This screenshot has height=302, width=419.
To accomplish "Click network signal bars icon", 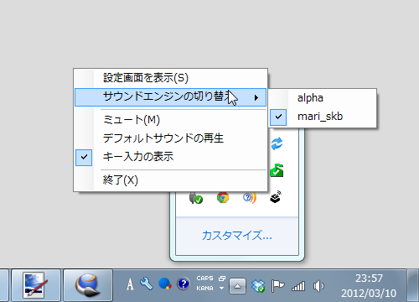I will [298, 286].
